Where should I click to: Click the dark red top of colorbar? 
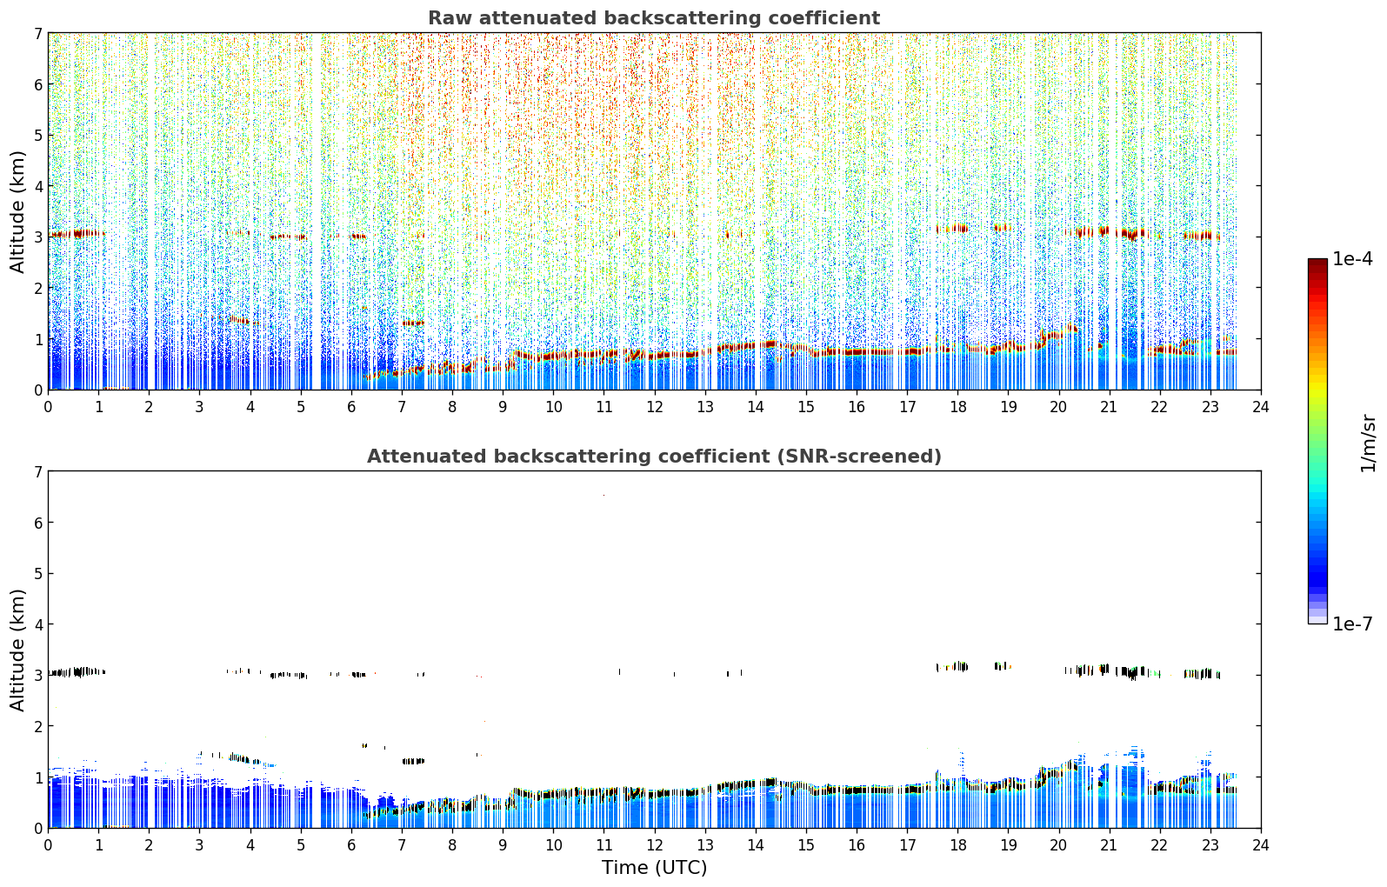tap(1317, 268)
